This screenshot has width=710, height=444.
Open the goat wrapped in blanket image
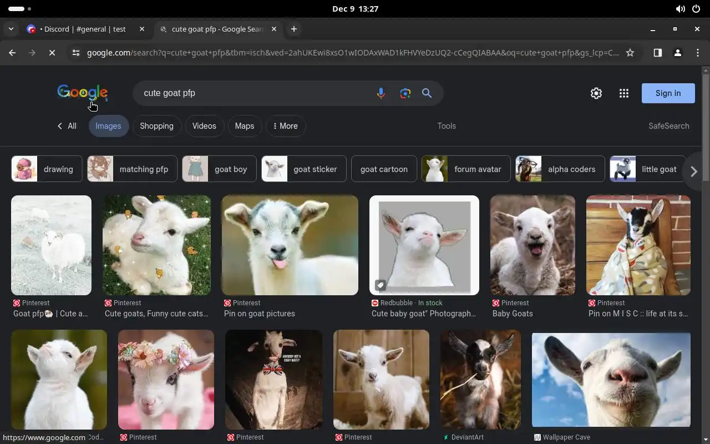click(x=638, y=245)
